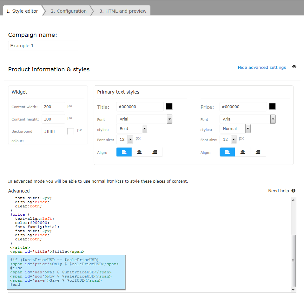Align Price text right

click(258, 152)
